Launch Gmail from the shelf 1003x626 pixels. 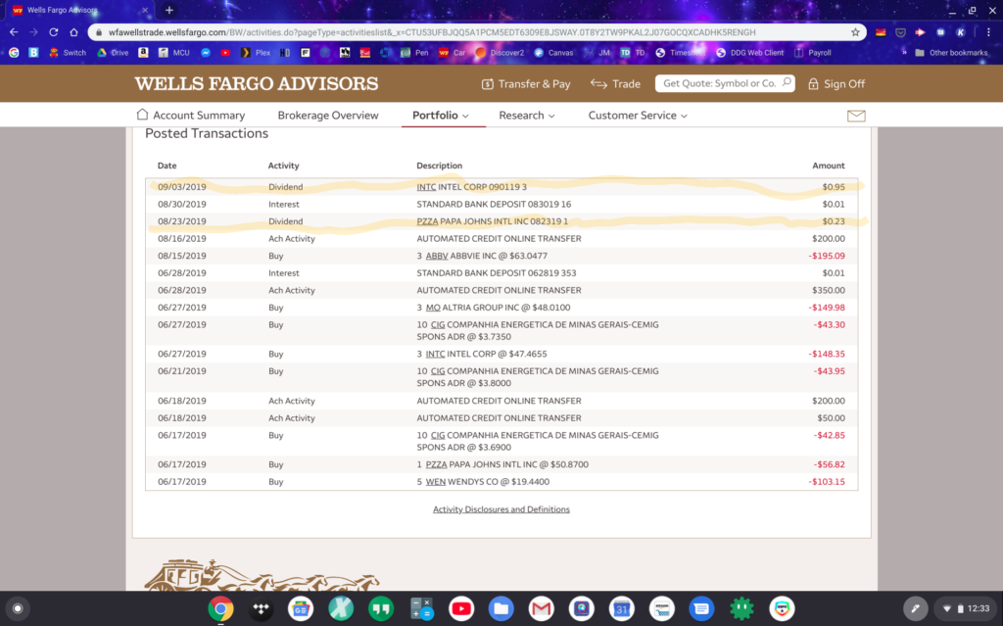pyautogui.click(x=542, y=608)
